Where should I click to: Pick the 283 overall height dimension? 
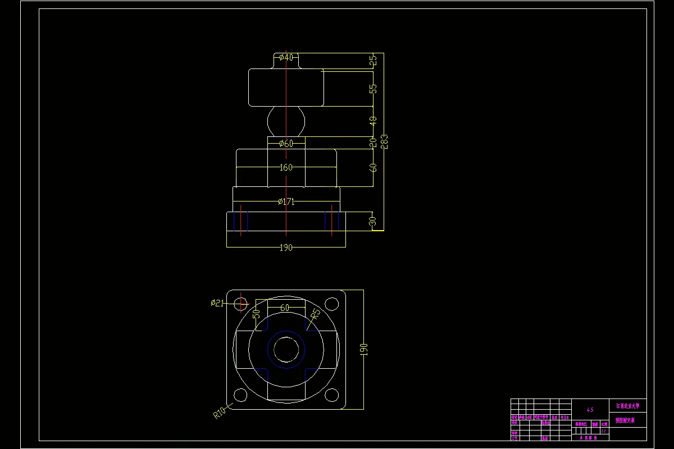385,141
